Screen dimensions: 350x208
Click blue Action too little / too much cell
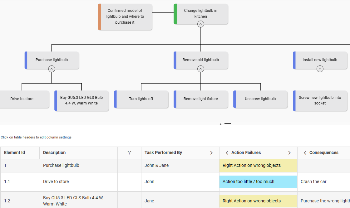(x=258, y=181)
